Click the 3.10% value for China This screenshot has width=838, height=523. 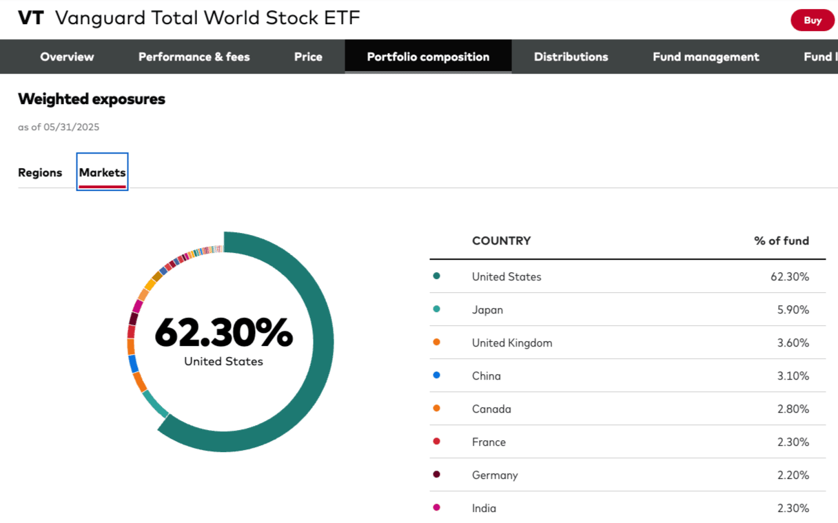pyautogui.click(x=793, y=376)
